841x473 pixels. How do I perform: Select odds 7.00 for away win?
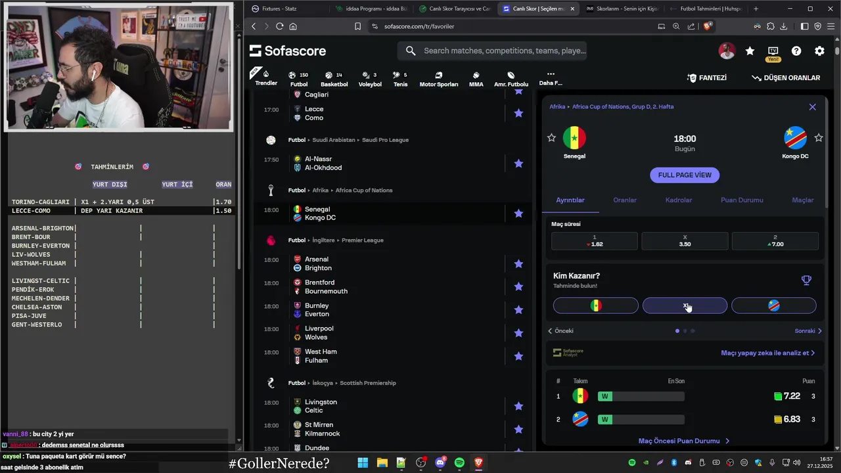[x=775, y=241]
